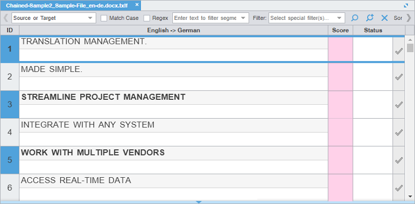The image size is (415, 204).
Task: Expand the filter text history dropdown arrow
Action: click(243, 18)
